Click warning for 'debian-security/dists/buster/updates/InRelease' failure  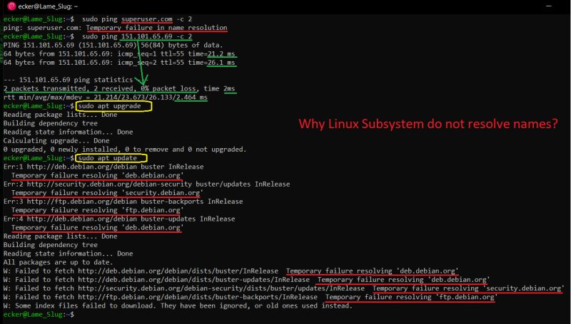tap(283, 288)
